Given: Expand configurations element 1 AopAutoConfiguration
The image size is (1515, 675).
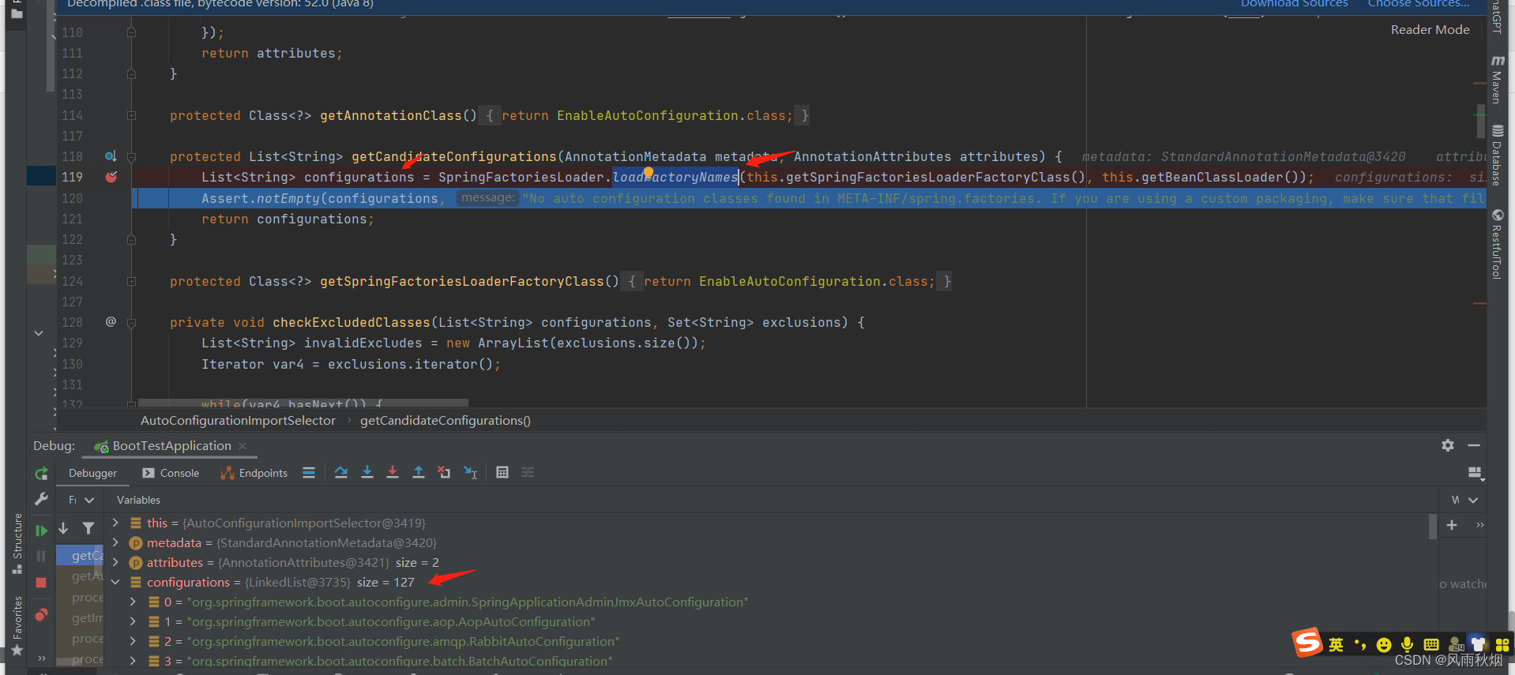Looking at the screenshot, I should [133, 621].
